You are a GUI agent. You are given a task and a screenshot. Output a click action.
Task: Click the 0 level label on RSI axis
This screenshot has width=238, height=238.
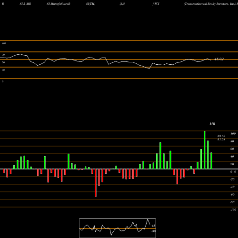[2, 81]
